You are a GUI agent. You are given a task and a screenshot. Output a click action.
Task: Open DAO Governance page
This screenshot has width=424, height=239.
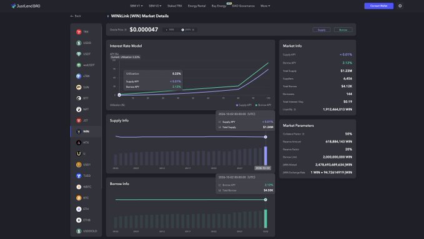tap(243, 6)
